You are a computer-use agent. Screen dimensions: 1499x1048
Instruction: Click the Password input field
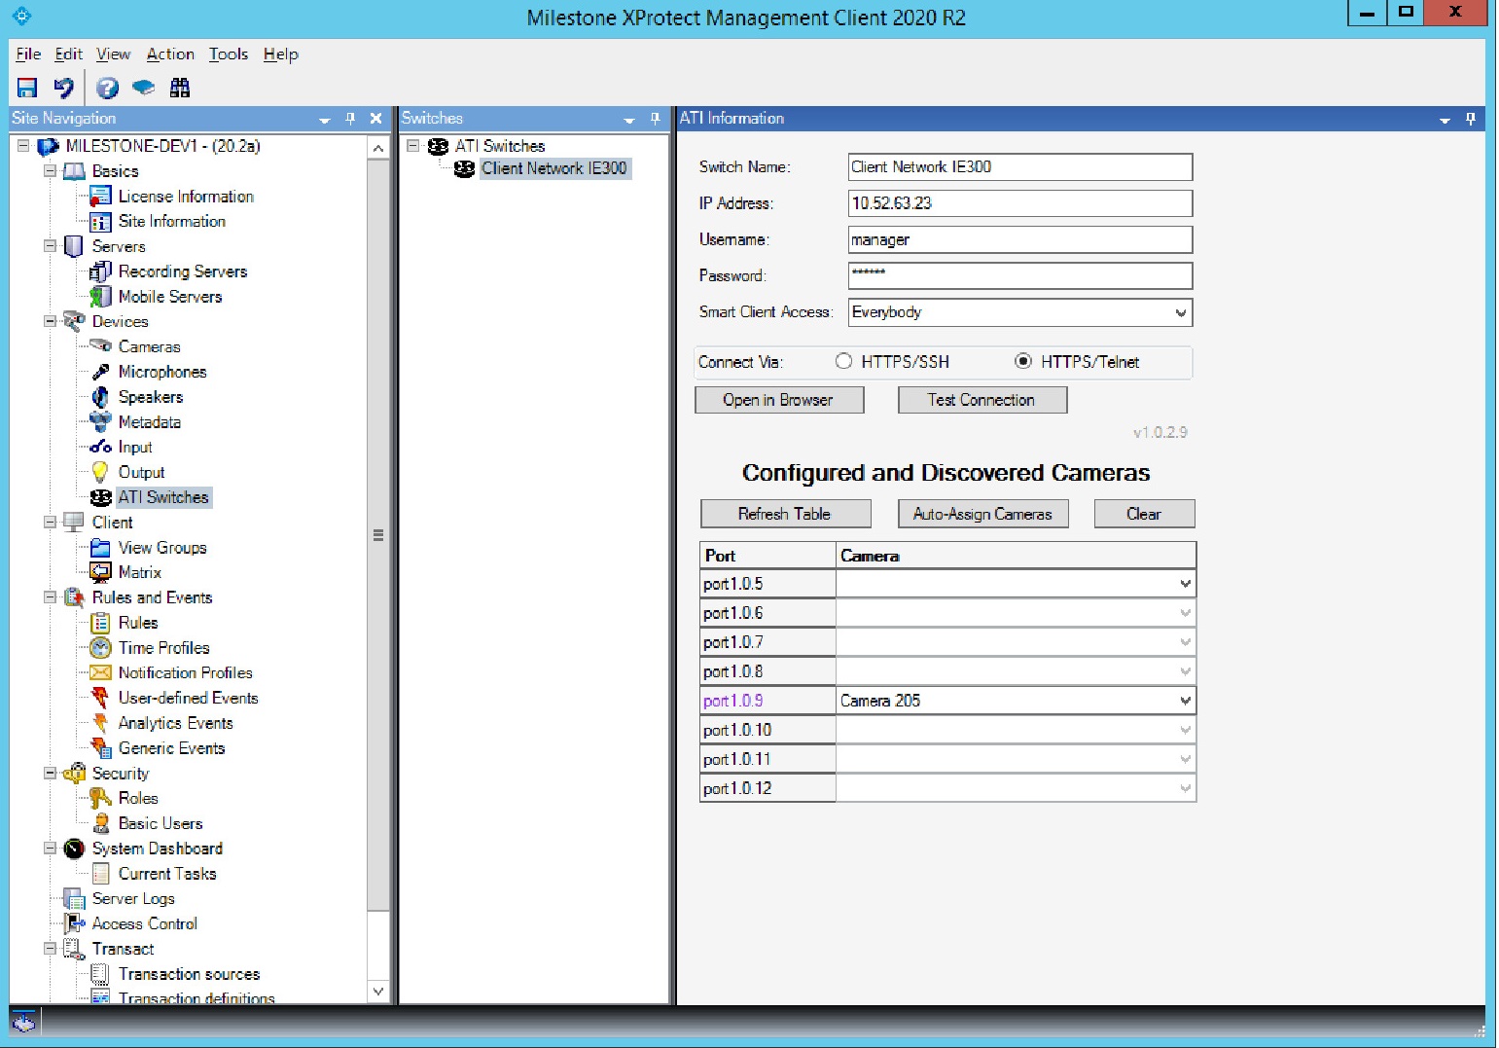tap(1020, 275)
